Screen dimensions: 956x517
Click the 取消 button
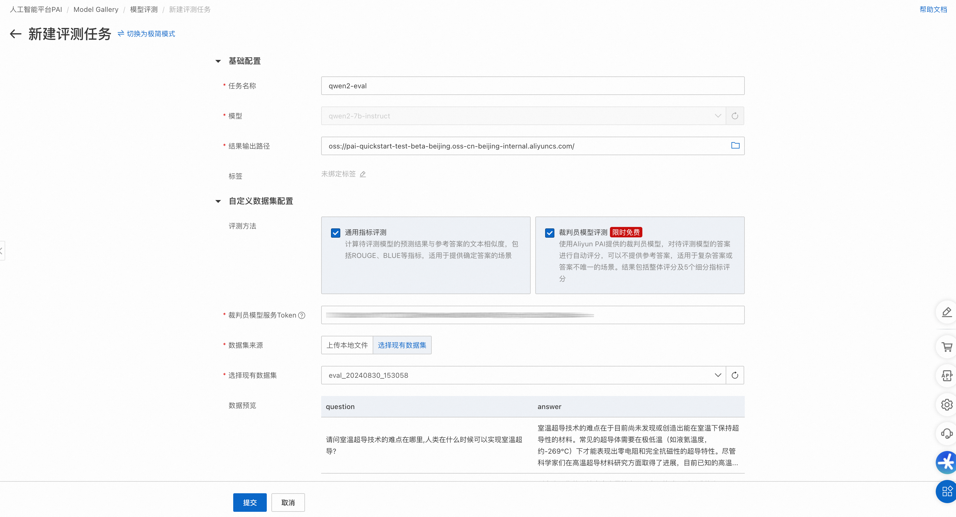point(288,503)
